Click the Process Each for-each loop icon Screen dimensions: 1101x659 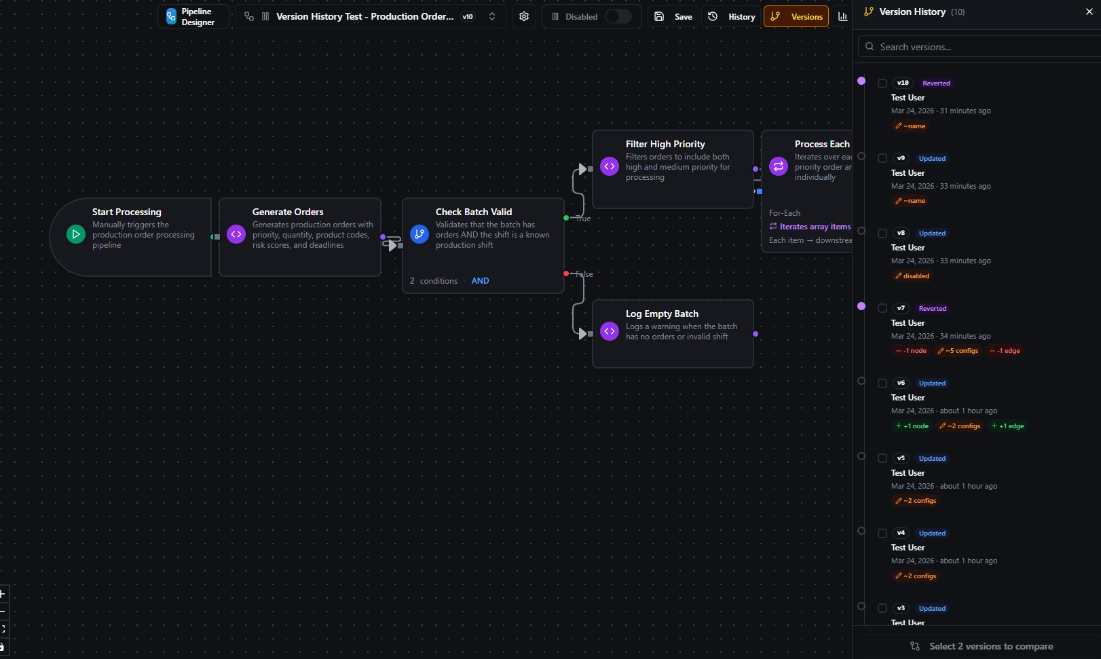click(x=778, y=166)
